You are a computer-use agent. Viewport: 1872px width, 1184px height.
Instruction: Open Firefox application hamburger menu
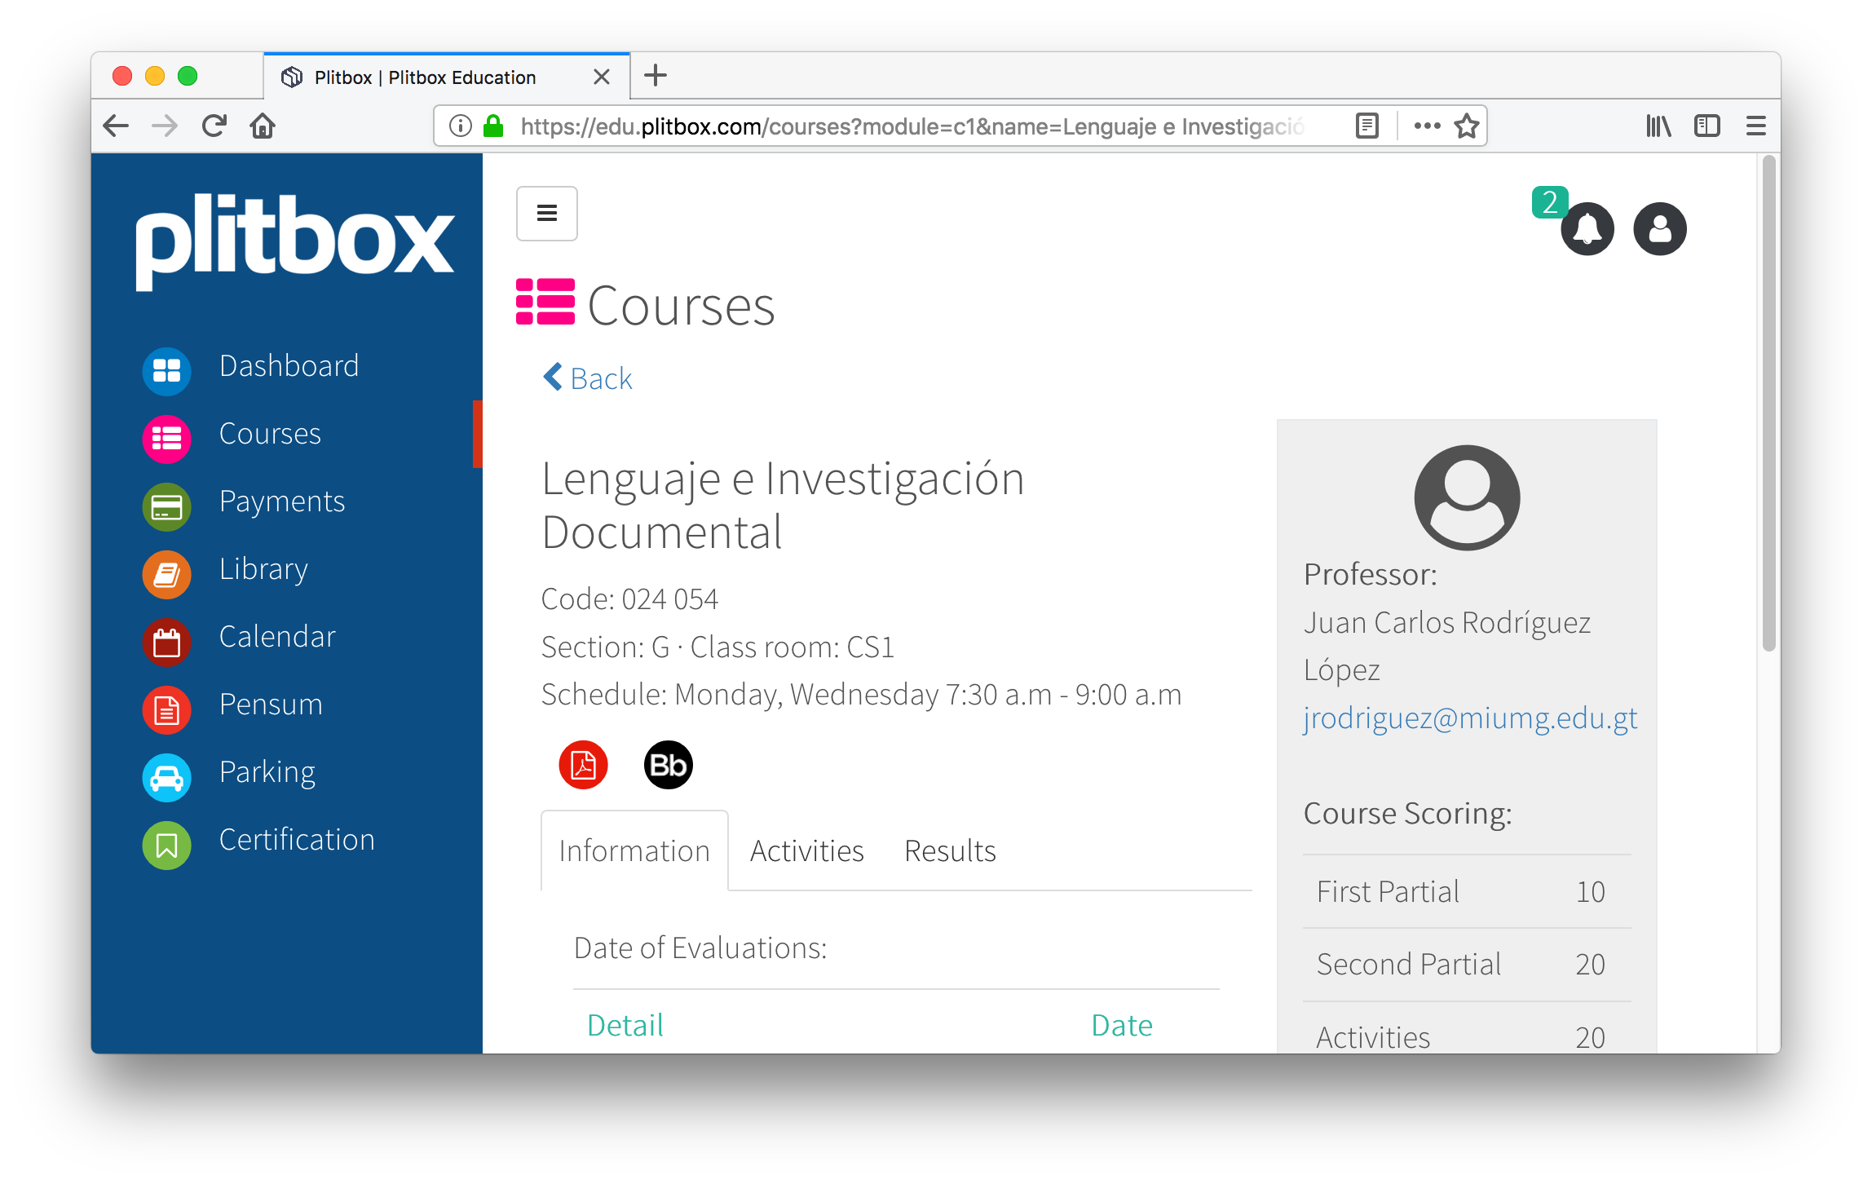(x=1755, y=126)
